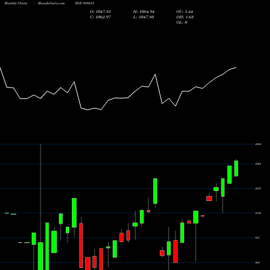Click the long red candle after the tall green one

coord(81,245)
